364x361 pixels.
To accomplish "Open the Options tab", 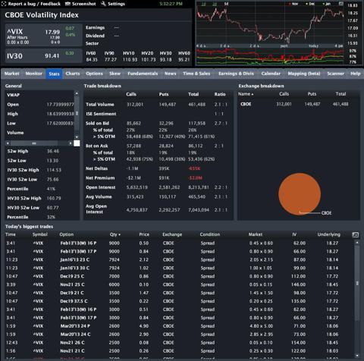I will (94, 74).
